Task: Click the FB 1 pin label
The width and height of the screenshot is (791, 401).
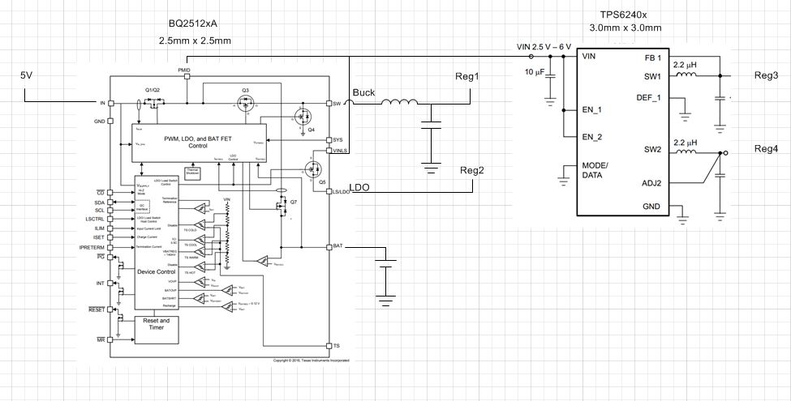Action: [x=653, y=58]
